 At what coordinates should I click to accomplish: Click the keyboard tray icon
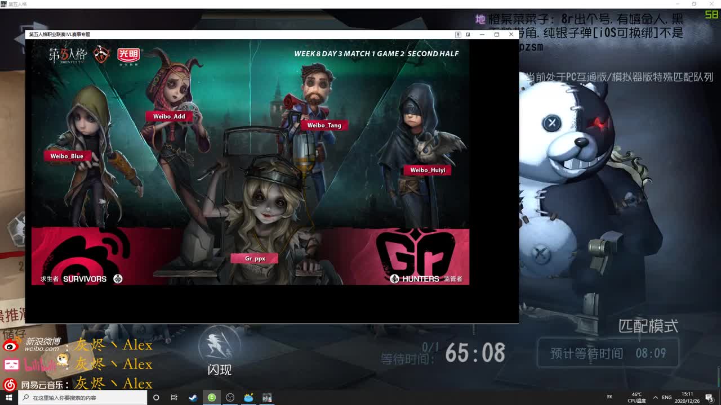click(x=609, y=398)
